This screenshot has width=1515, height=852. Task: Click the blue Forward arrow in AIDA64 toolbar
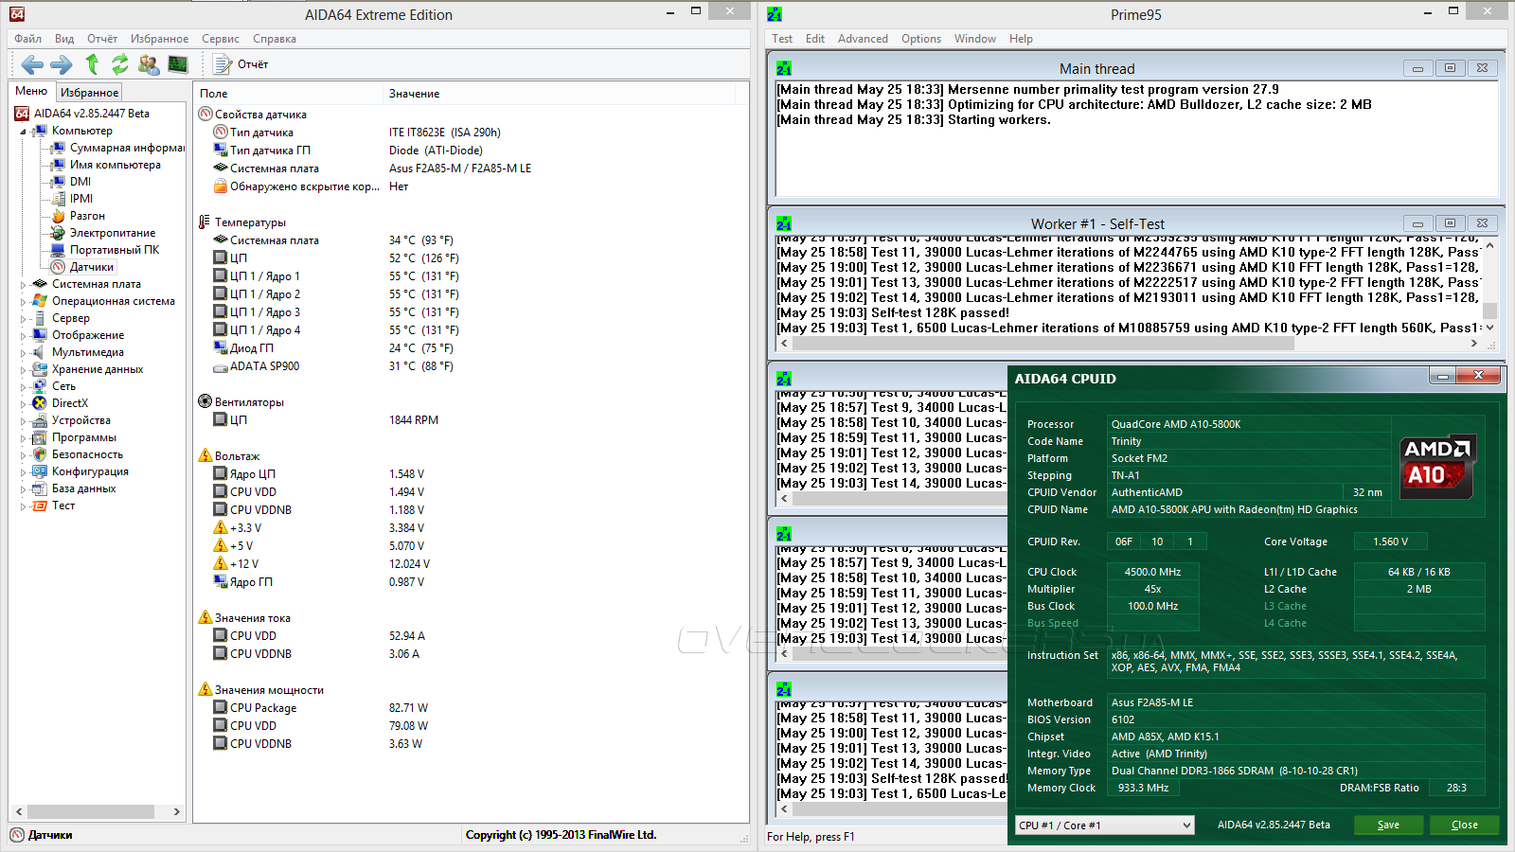click(x=62, y=64)
